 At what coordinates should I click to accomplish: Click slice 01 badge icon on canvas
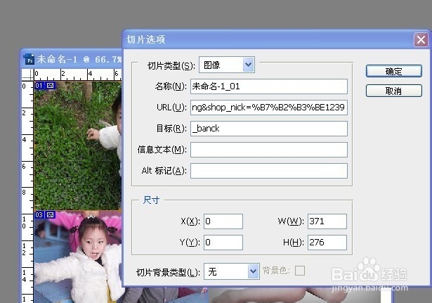[x=50, y=86]
